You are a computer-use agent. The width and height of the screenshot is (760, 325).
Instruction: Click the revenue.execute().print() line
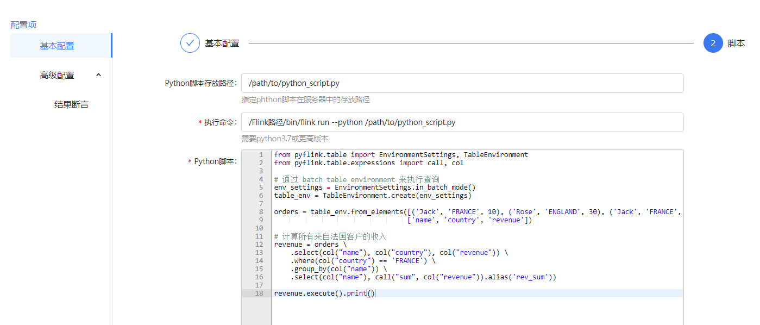pyautogui.click(x=324, y=293)
